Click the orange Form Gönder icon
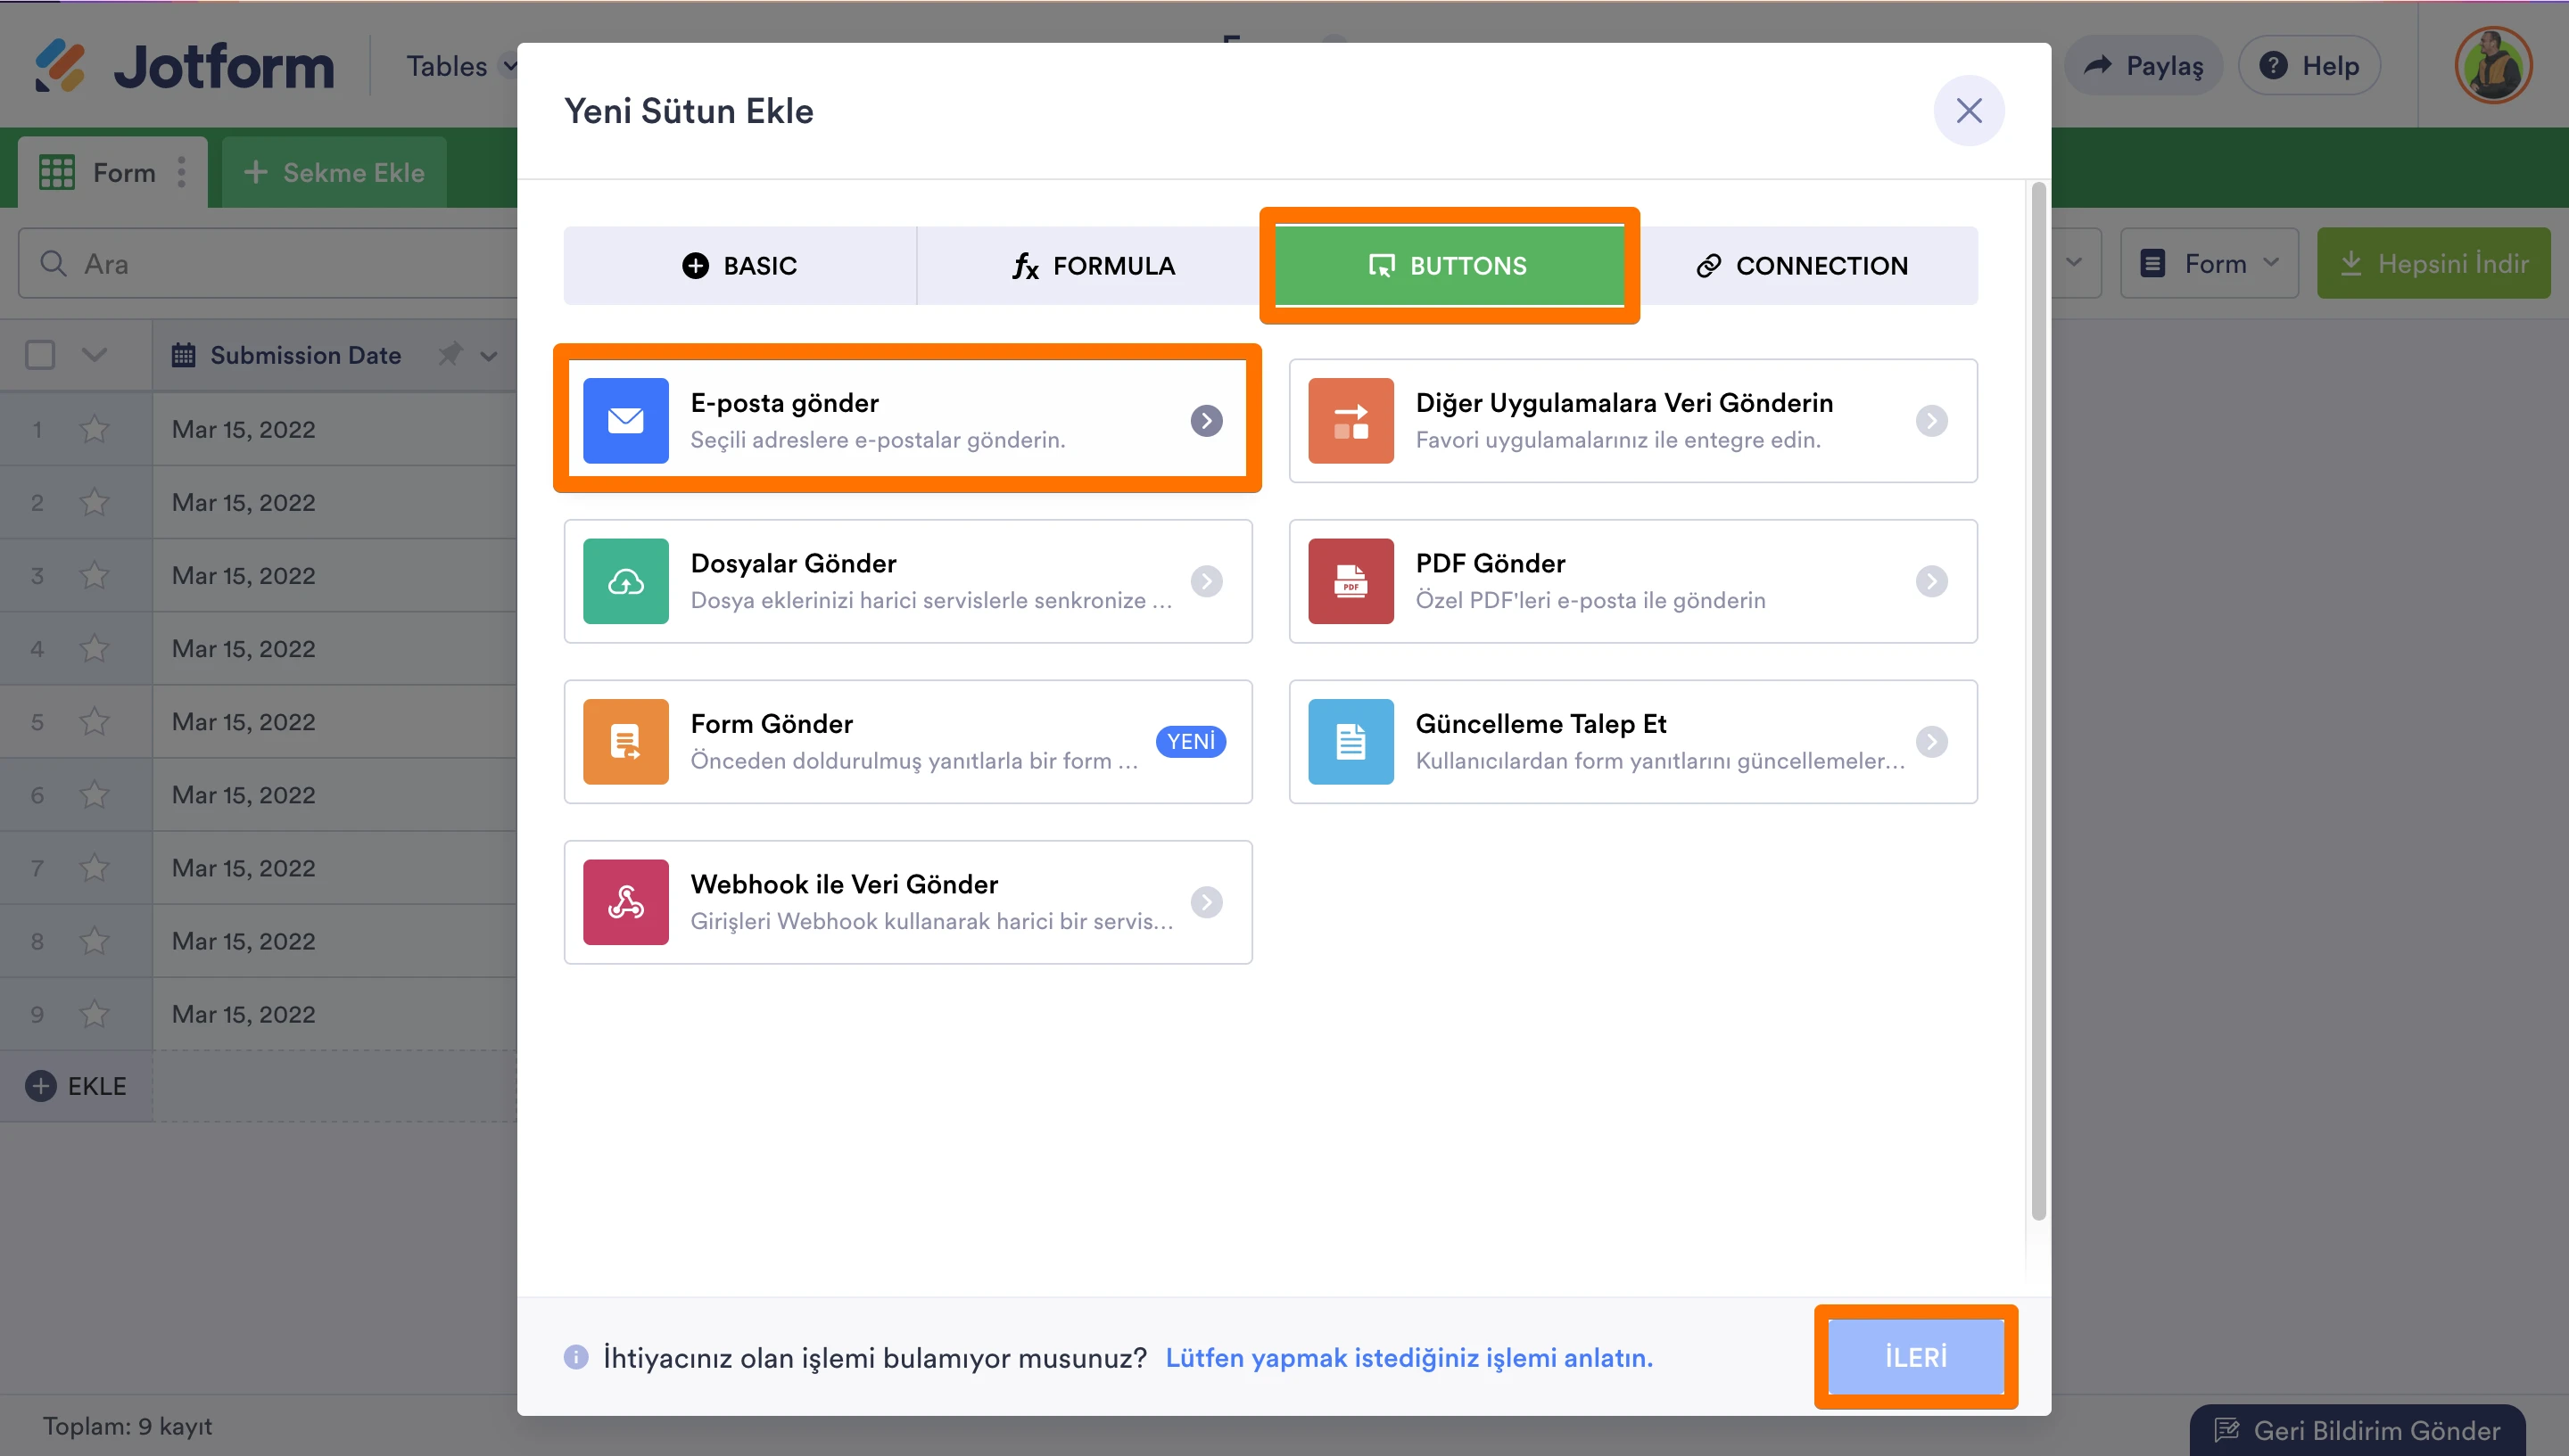 625,741
